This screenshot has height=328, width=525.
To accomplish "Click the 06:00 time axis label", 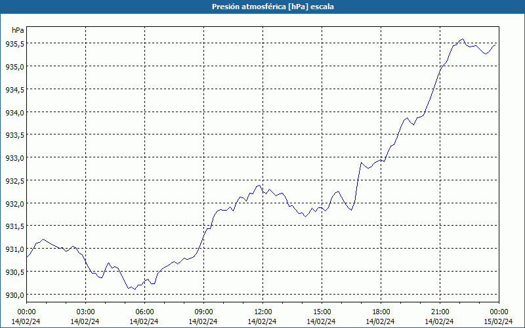I will pos(144,312).
